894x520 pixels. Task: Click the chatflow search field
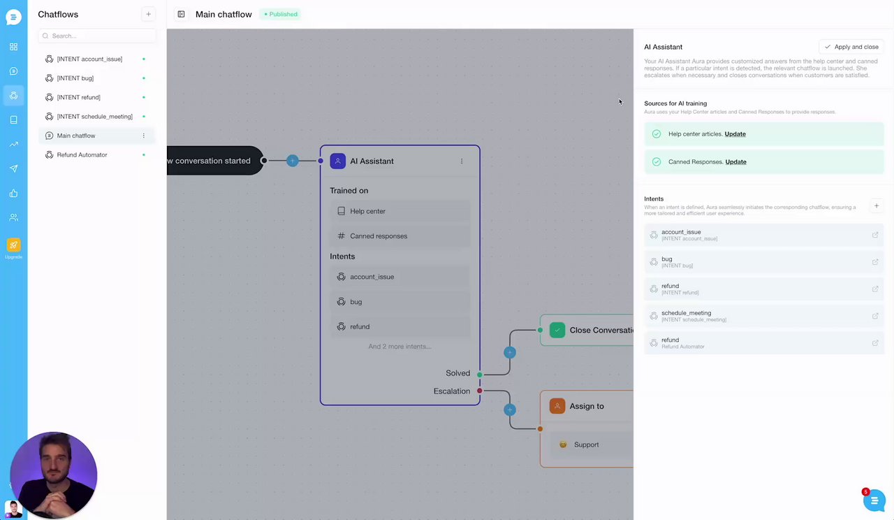click(x=98, y=36)
